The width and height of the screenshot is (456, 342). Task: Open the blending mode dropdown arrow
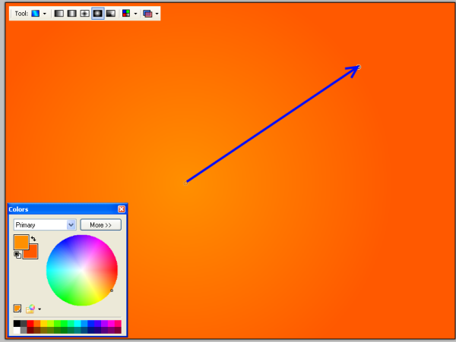click(157, 14)
